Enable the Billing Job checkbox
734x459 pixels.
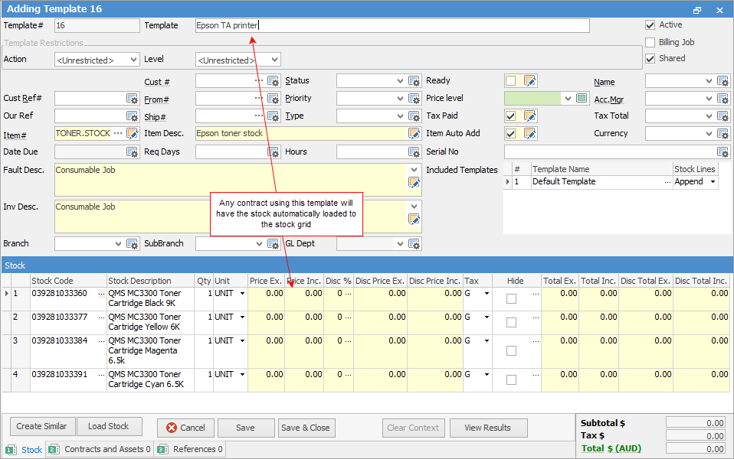(650, 43)
